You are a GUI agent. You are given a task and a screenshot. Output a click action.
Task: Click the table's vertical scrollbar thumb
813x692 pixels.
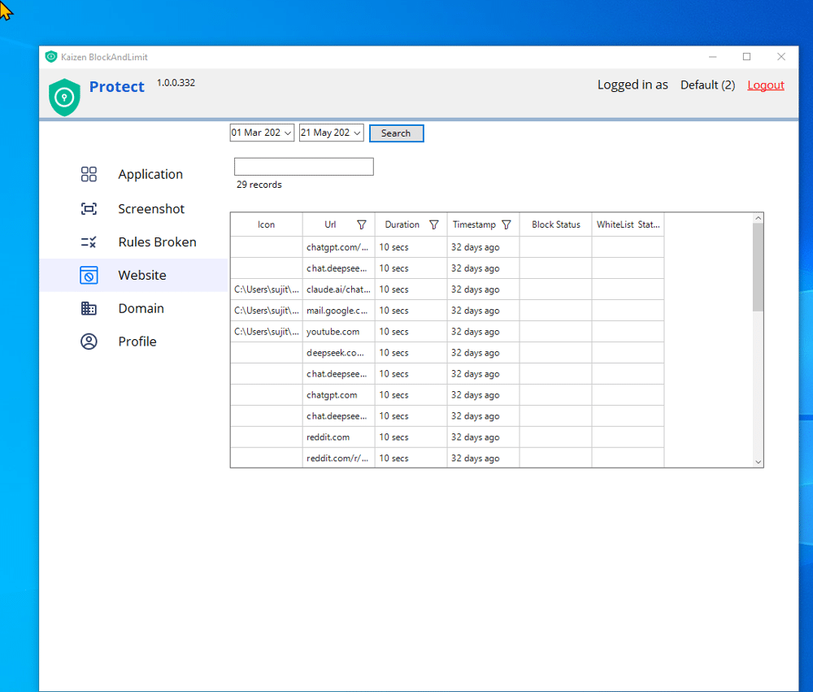point(758,267)
